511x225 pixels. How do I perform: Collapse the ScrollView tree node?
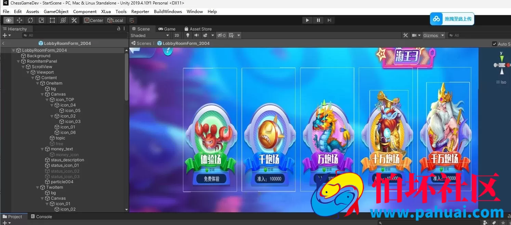[x=23, y=67]
